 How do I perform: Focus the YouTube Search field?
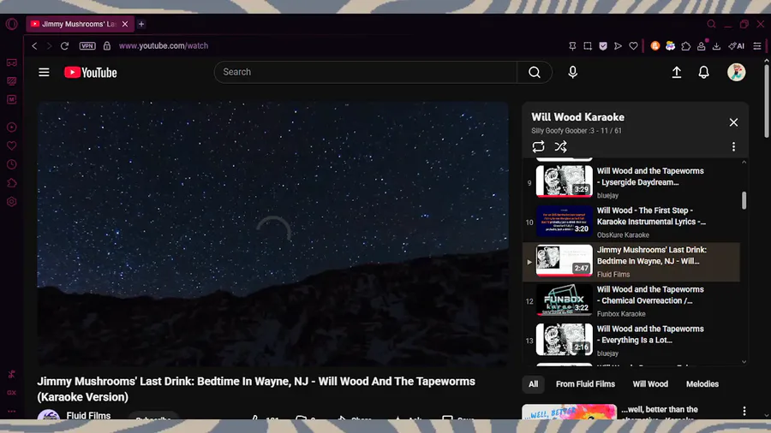click(365, 72)
